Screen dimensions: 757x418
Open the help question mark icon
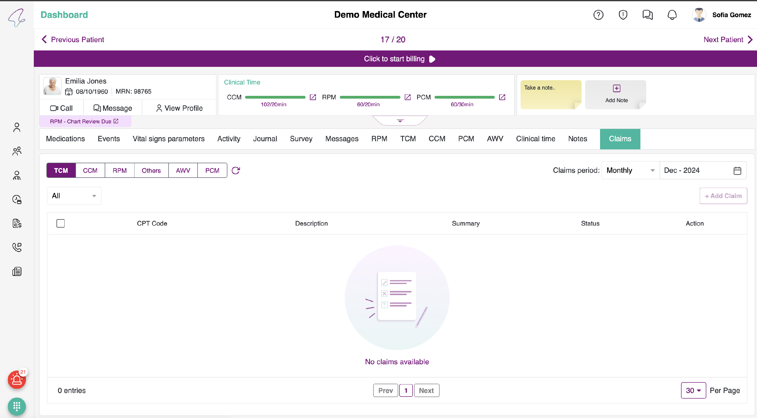pyautogui.click(x=598, y=15)
